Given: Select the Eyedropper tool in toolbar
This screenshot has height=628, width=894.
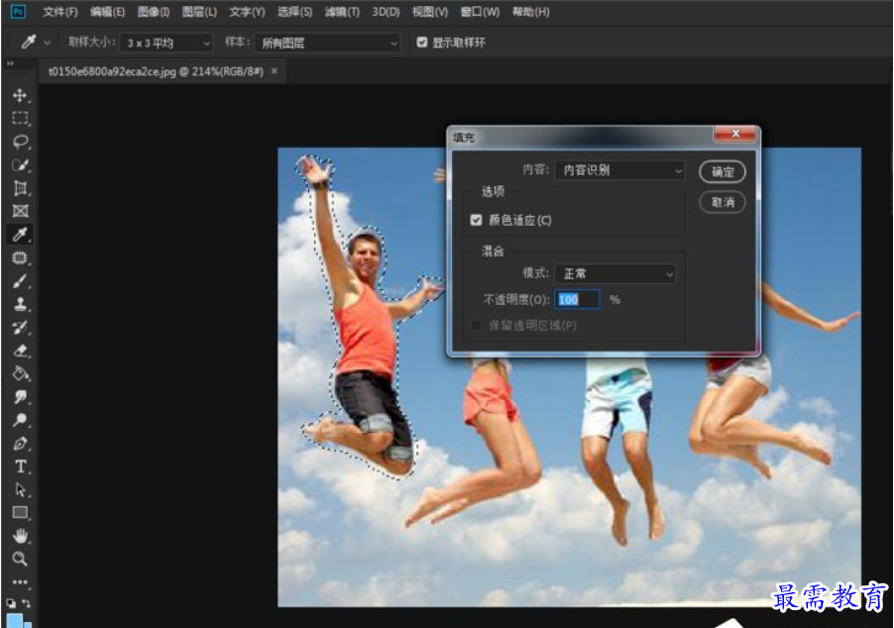Looking at the screenshot, I should coord(21,234).
